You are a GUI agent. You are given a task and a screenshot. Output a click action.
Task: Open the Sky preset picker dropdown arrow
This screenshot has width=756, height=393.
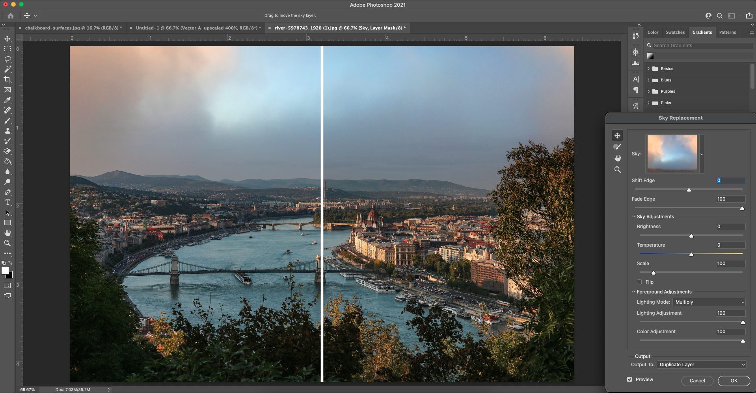702,154
